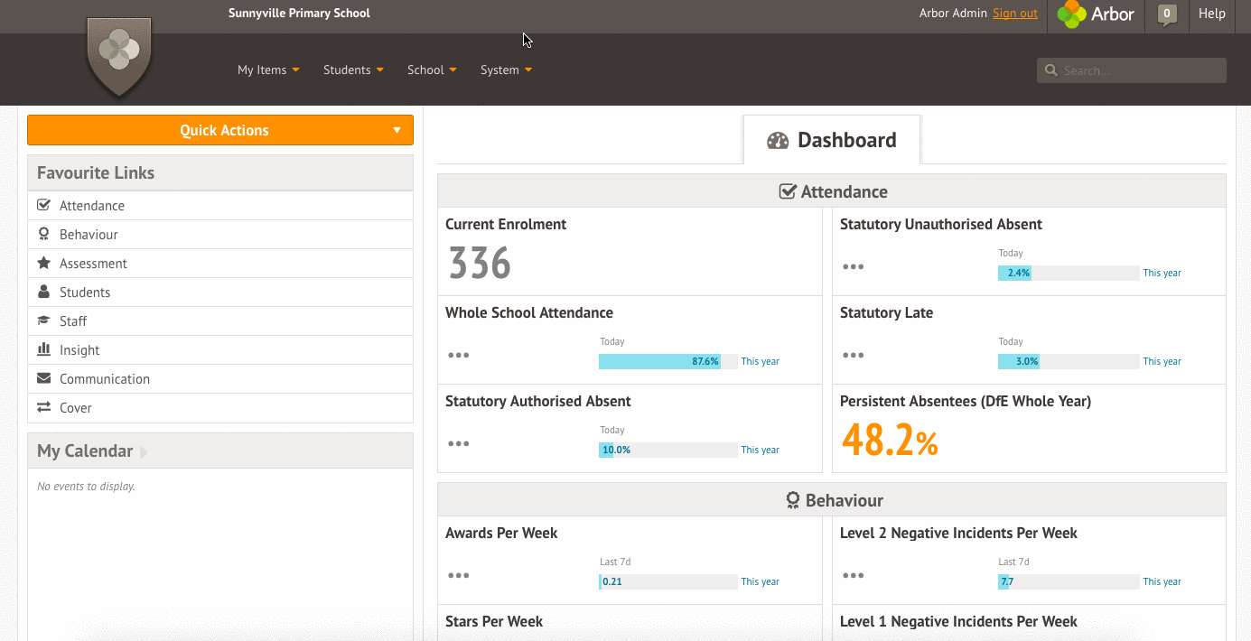The height and width of the screenshot is (641, 1251).
Task: Open Statutory Late ellipsis options
Action: pyautogui.click(x=854, y=355)
